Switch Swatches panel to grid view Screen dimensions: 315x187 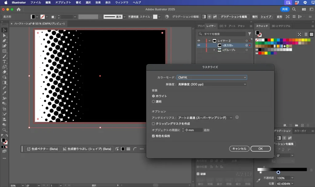point(312,34)
